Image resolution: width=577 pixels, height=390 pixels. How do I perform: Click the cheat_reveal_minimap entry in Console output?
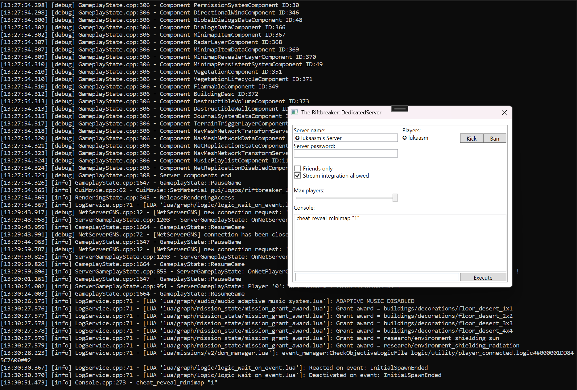(328, 218)
